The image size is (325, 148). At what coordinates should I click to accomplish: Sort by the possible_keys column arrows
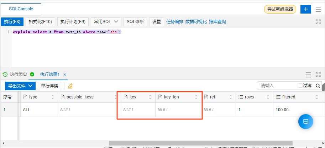[x=115, y=97]
